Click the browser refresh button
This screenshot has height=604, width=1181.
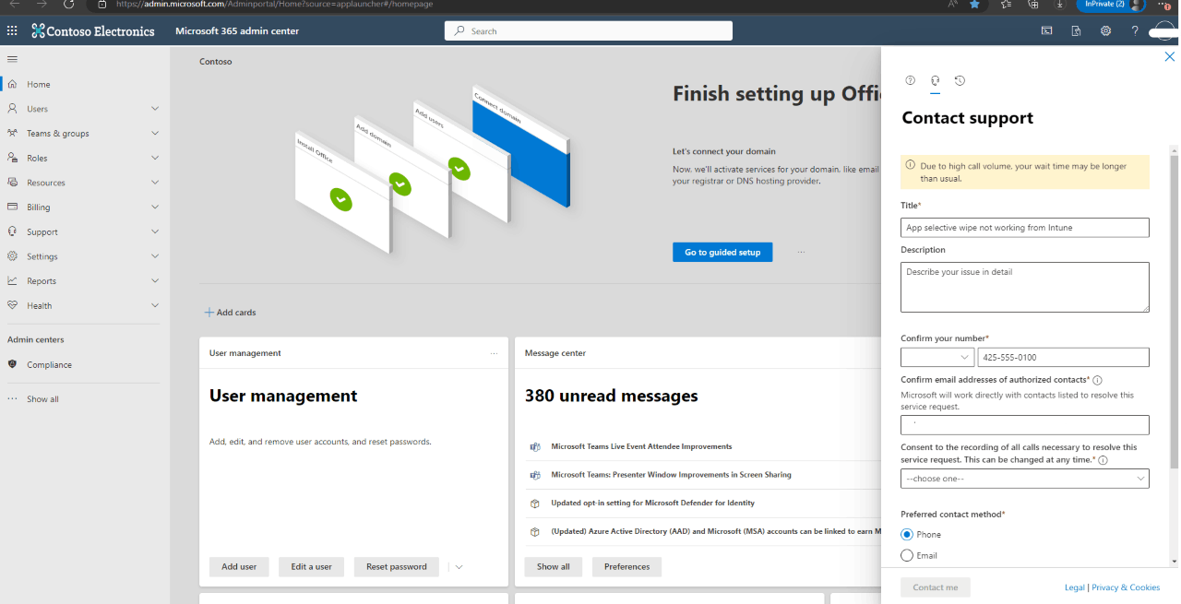coord(68,5)
